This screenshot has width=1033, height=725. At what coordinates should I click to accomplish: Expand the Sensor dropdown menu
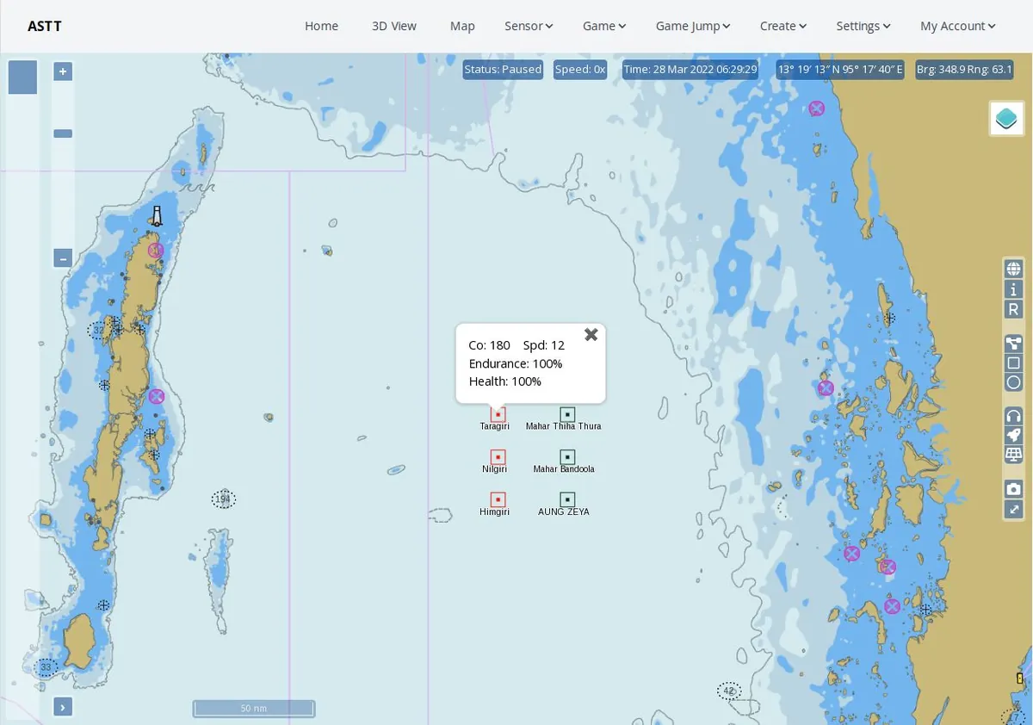point(529,26)
